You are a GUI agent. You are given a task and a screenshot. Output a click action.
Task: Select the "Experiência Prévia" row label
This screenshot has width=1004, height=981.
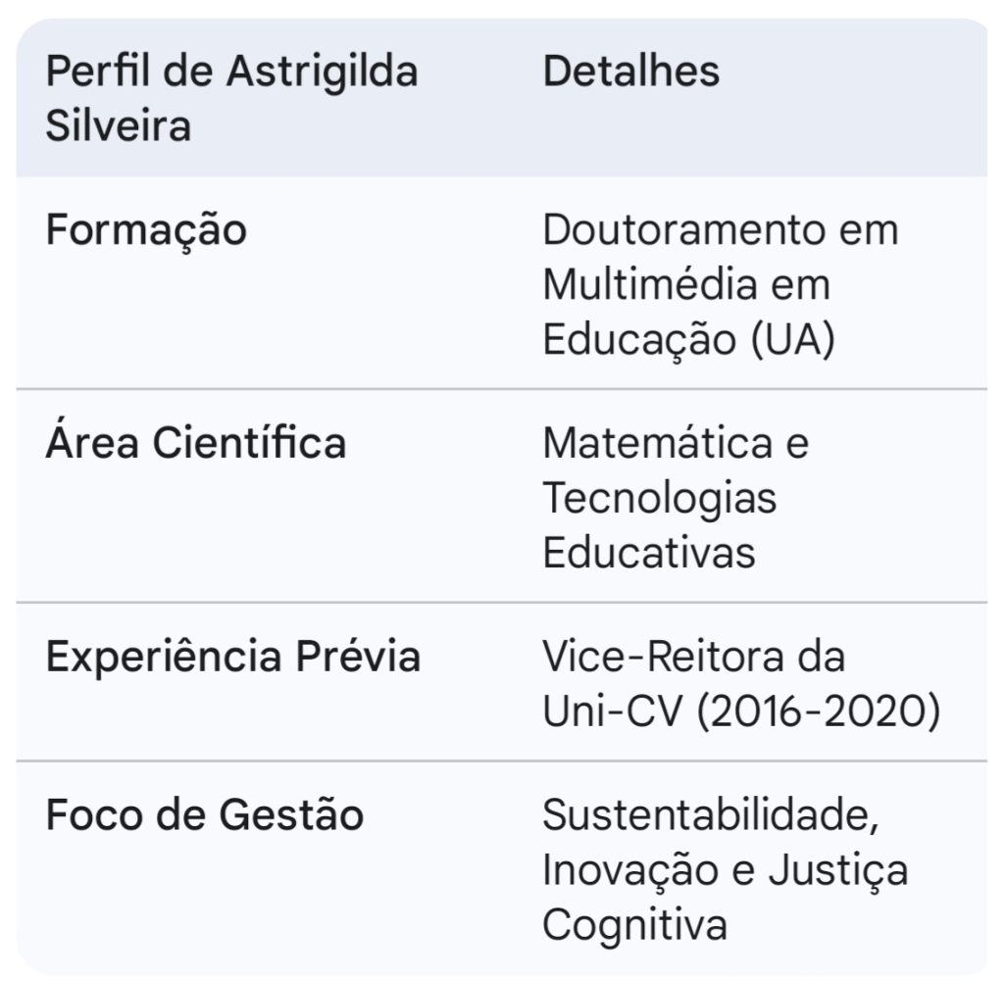[233, 656]
